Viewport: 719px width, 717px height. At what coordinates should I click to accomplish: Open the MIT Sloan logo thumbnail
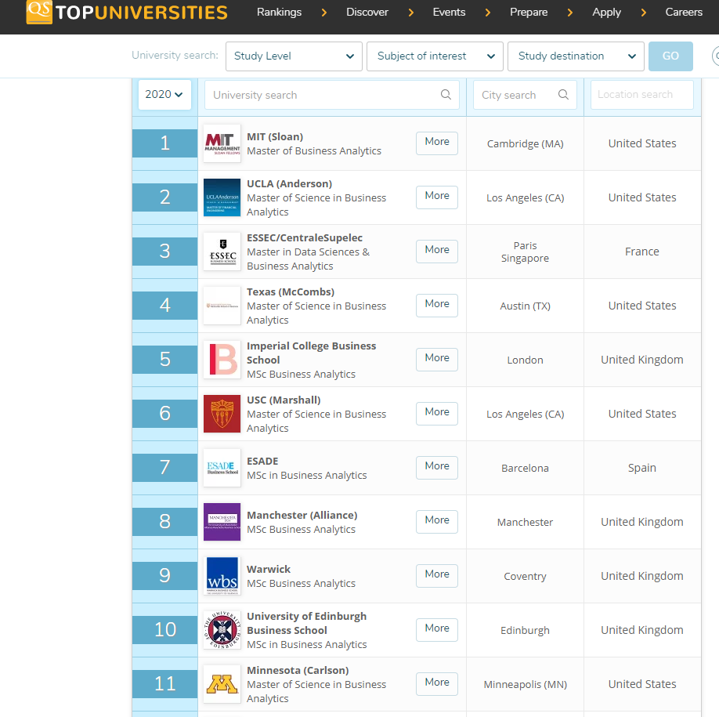click(x=222, y=143)
